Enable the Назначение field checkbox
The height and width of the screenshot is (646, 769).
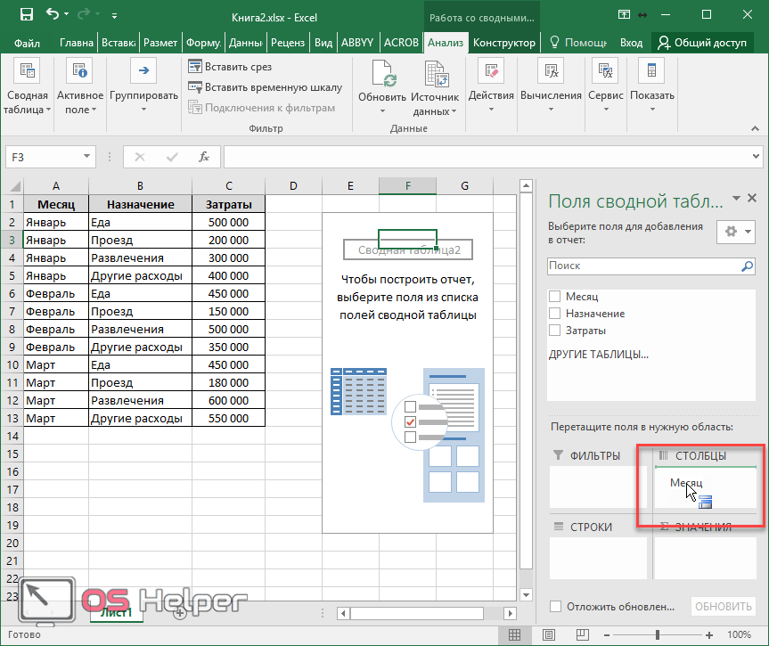(555, 314)
